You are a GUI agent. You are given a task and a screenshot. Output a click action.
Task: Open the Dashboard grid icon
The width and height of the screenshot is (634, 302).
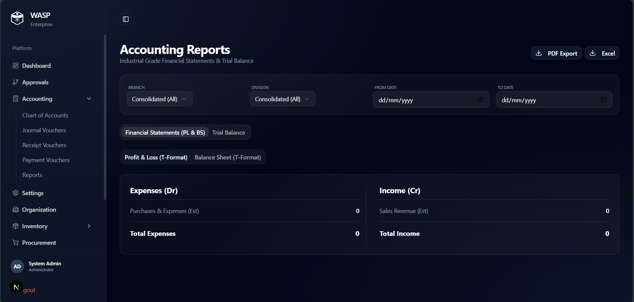coord(16,65)
